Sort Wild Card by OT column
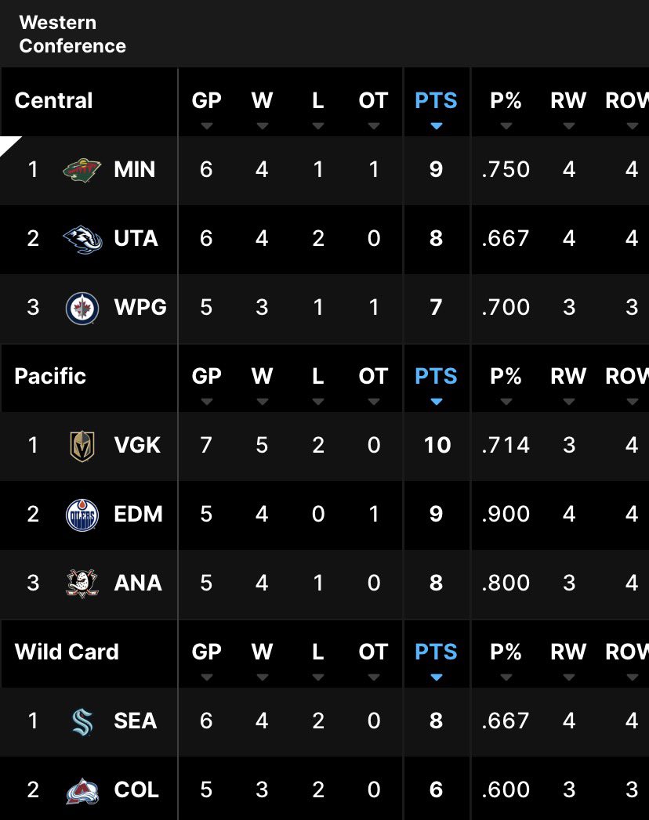 tap(373, 657)
